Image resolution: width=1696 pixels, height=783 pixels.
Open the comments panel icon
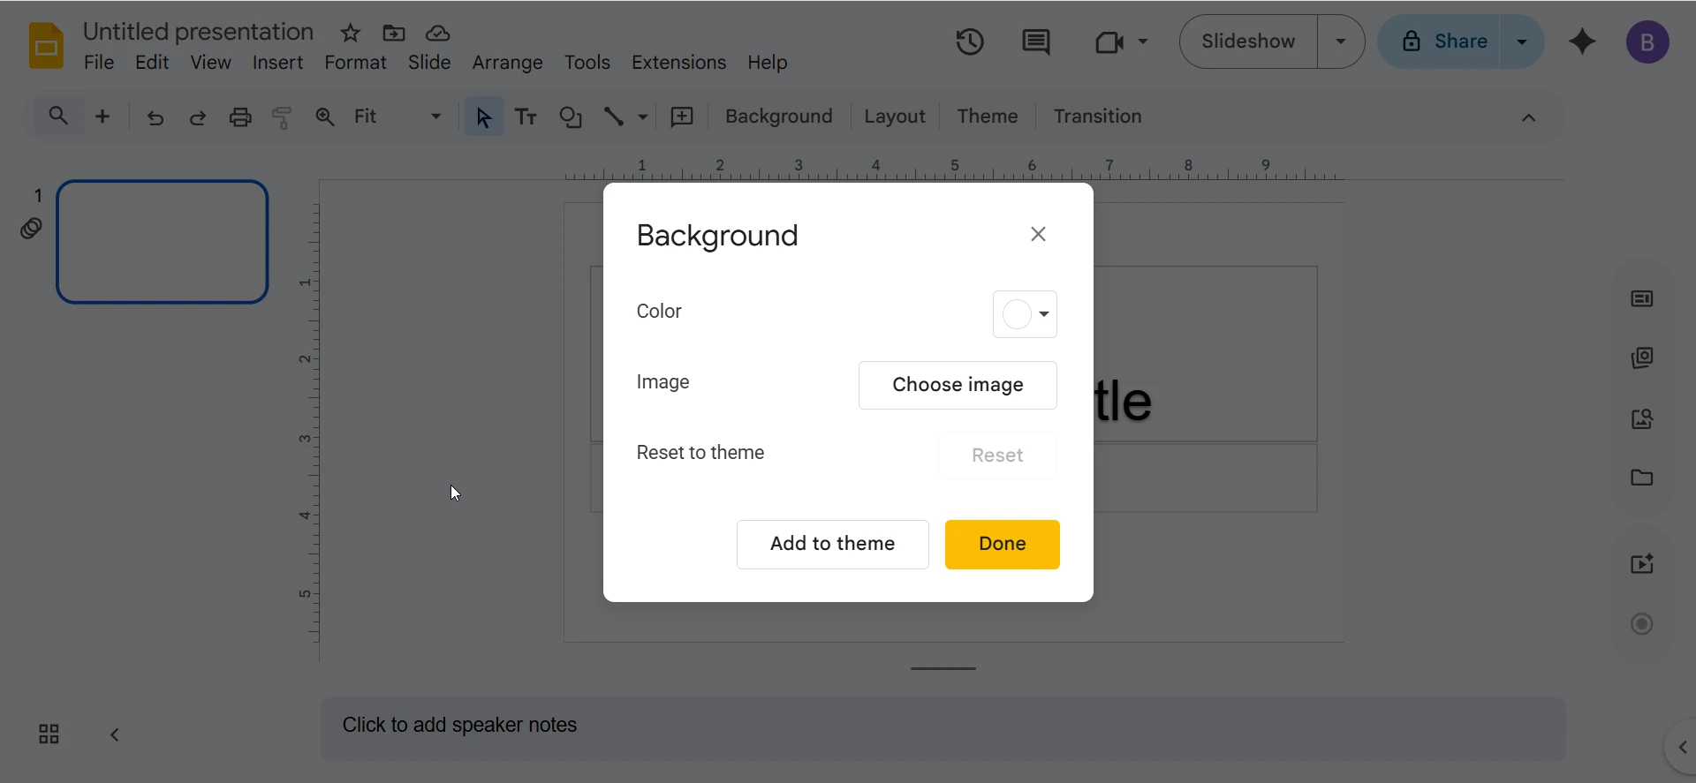pos(1035,41)
